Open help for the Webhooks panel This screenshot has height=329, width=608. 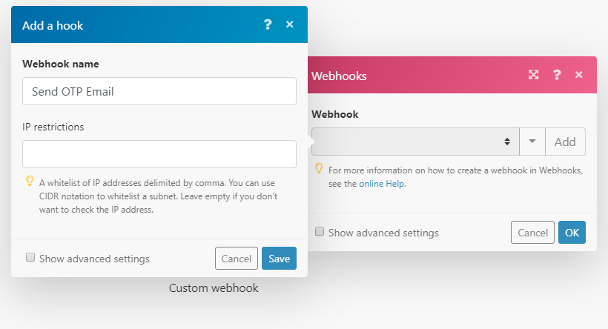tap(556, 75)
